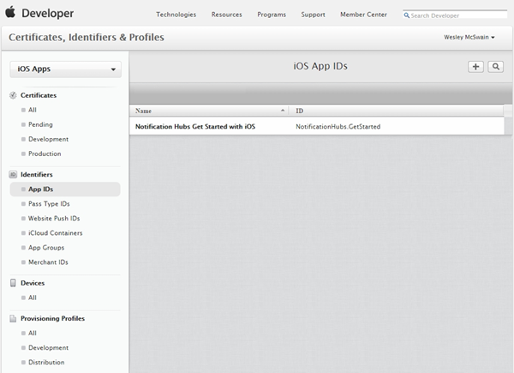Click the Certificates section icon

[x=13, y=95]
